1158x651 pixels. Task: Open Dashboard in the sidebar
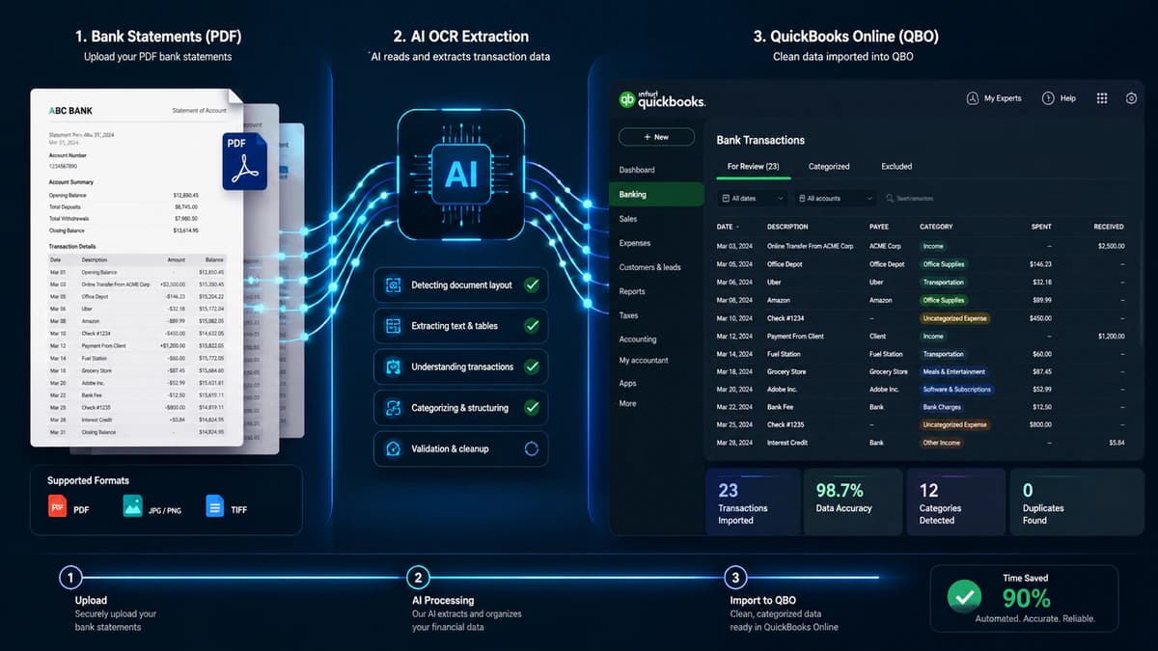click(x=637, y=170)
